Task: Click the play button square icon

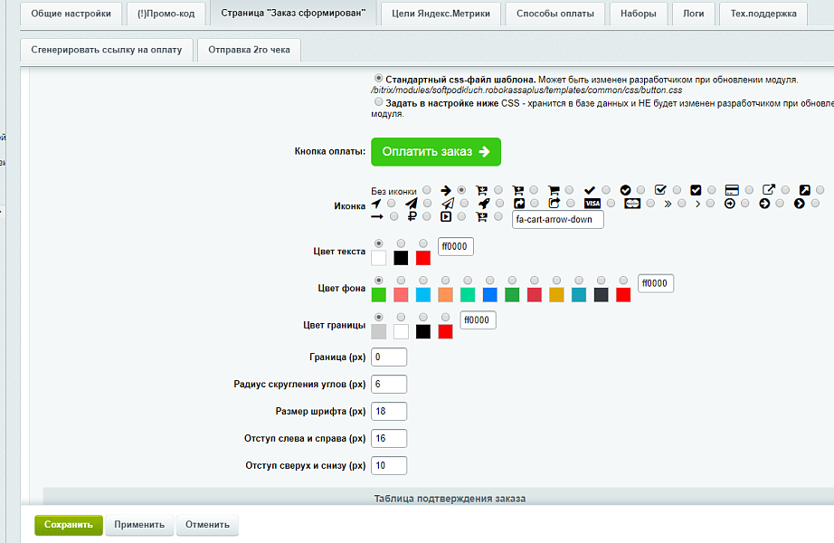Action: 446,216
